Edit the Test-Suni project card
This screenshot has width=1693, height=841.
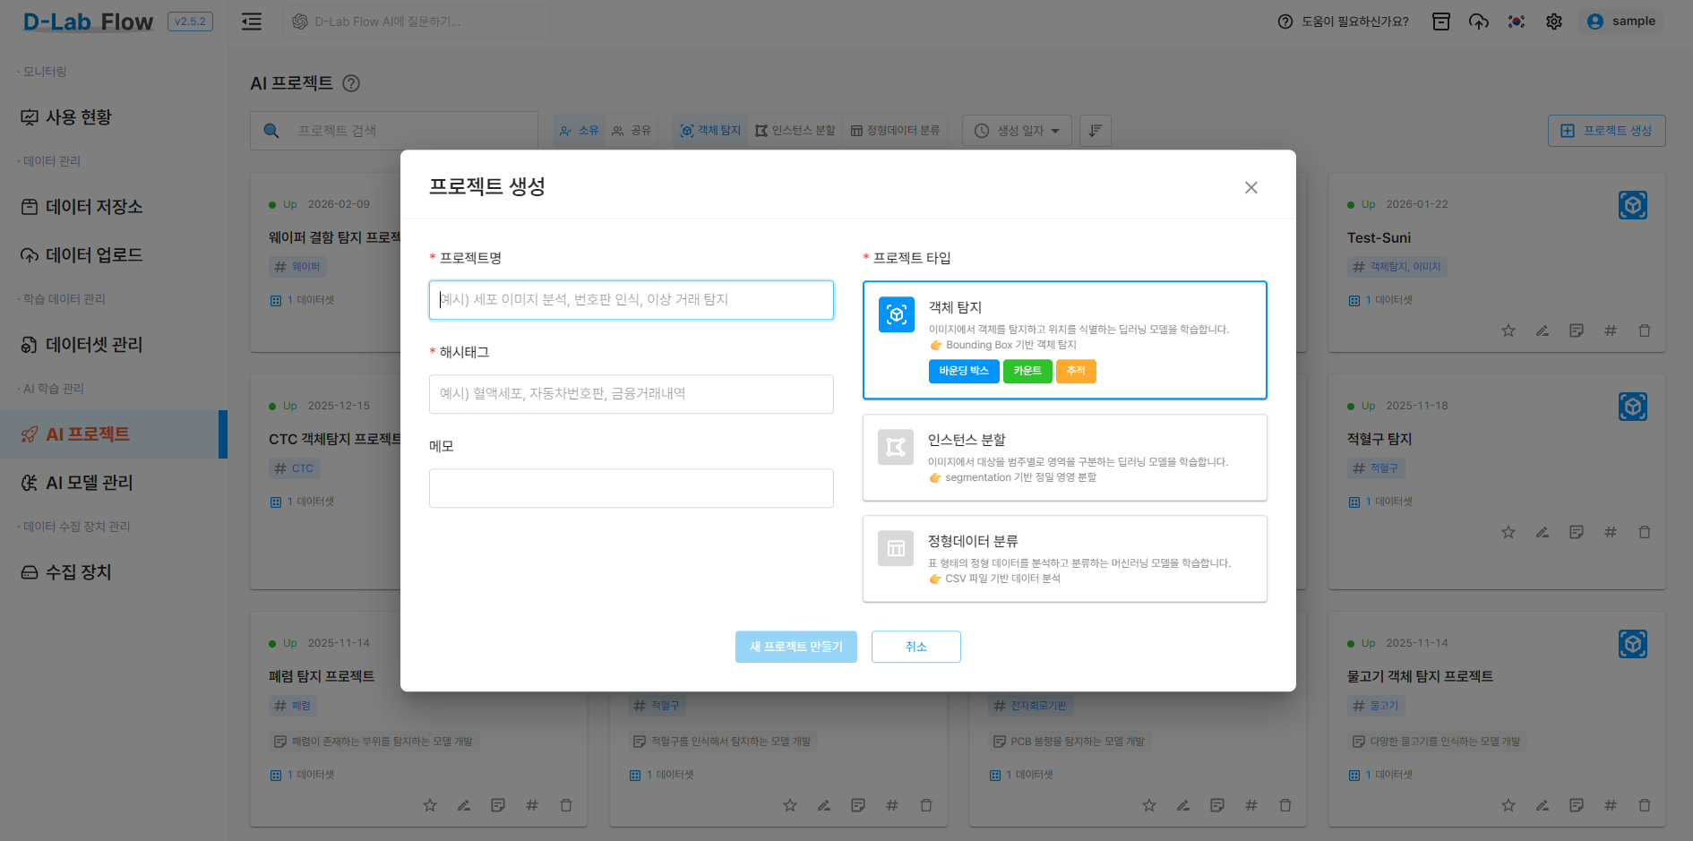1543,330
